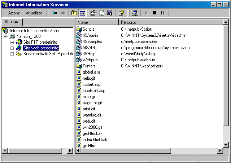
Task: Select the index.html.bak file name
Action: tap(95, 140)
